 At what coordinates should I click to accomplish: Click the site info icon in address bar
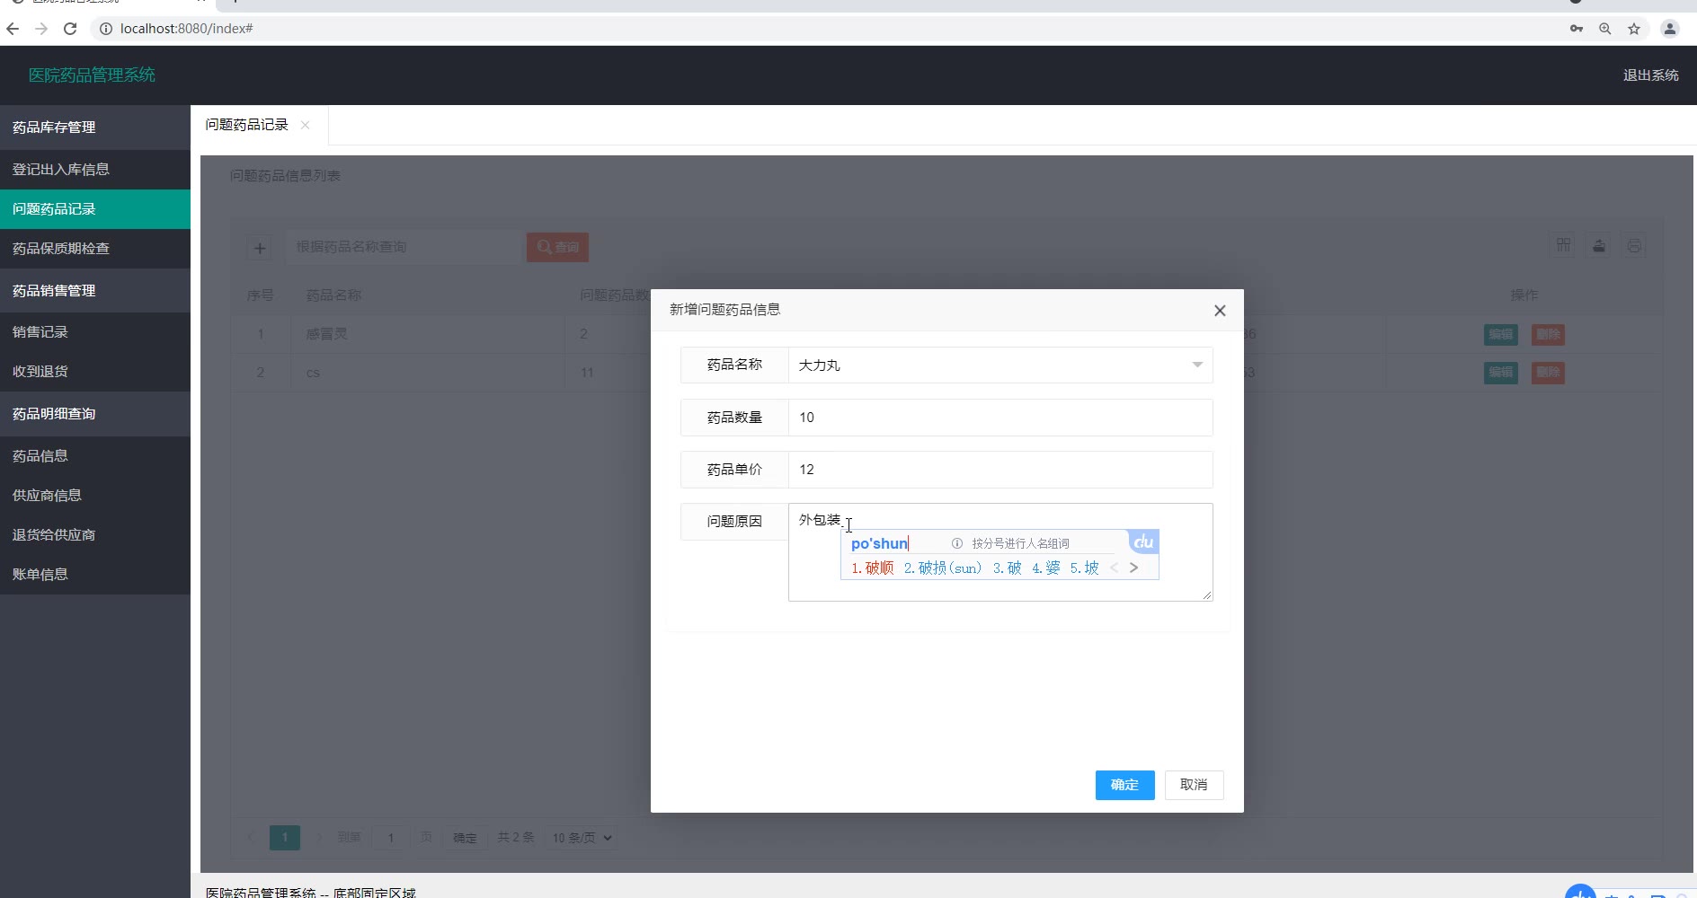pos(105,29)
